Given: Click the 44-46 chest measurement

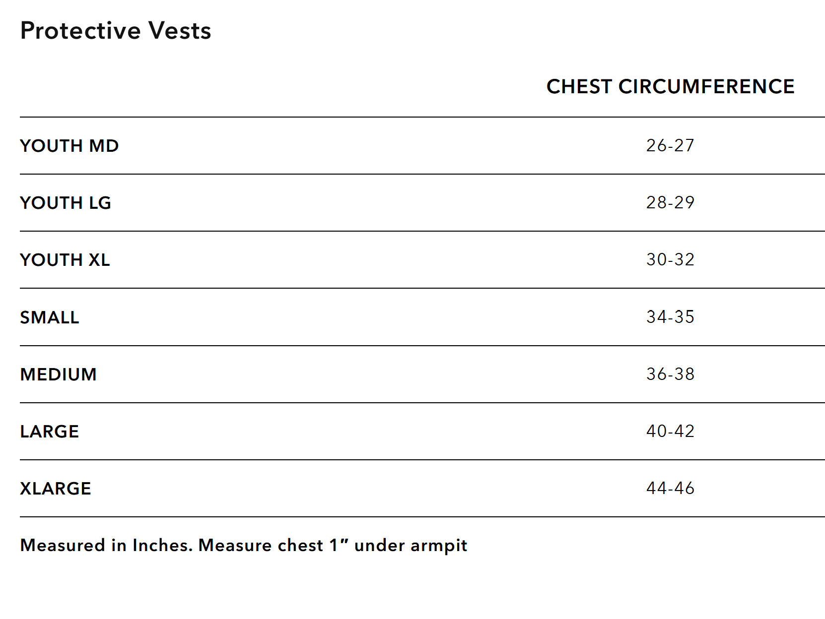Looking at the screenshot, I should point(670,488).
